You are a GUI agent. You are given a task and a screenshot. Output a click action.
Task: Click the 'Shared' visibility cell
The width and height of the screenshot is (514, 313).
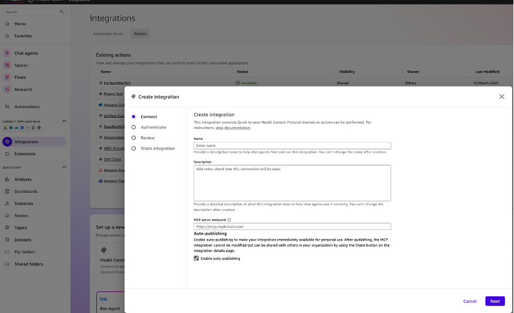pyautogui.click(x=342, y=83)
